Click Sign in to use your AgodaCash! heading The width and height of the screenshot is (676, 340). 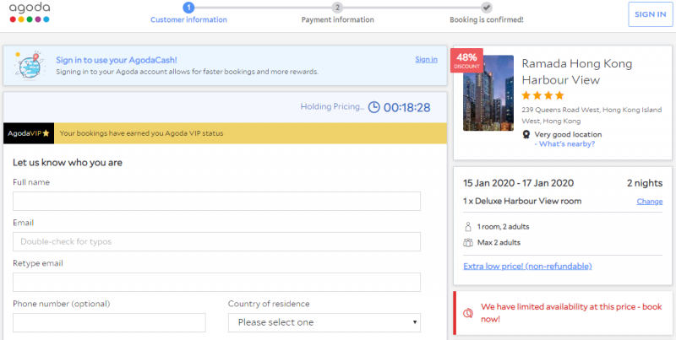(x=117, y=60)
